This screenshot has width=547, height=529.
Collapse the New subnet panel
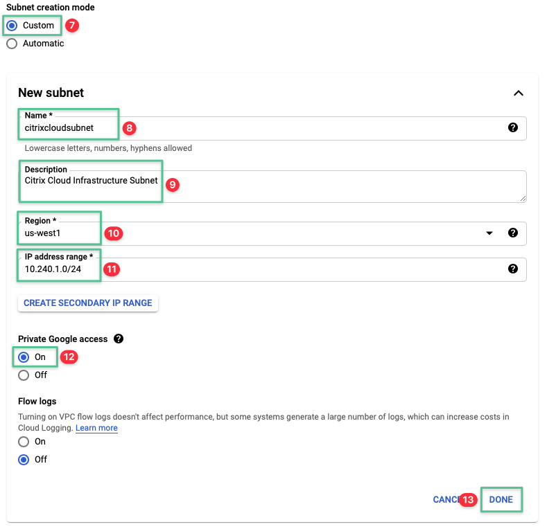[x=518, y=93]
